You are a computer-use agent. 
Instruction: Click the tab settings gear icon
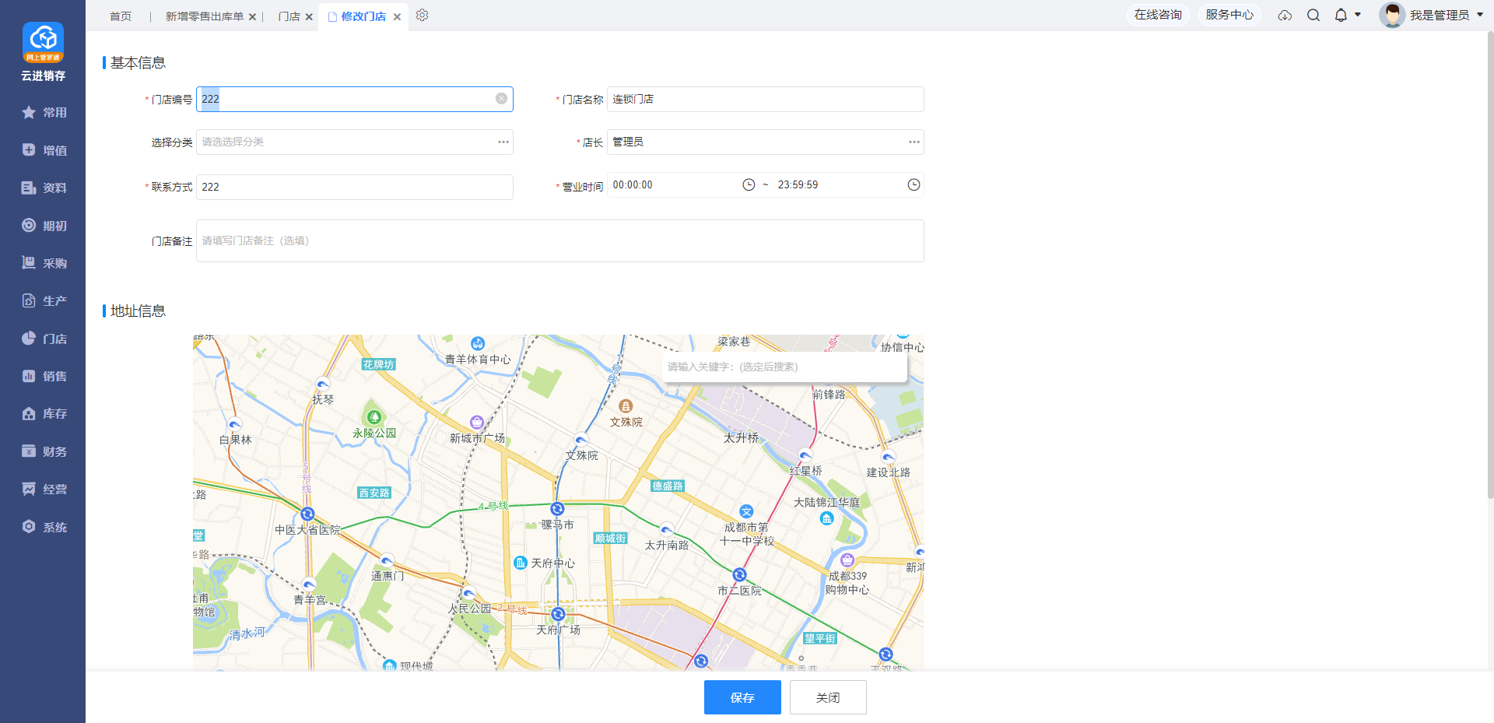click(x=423, y=16)
